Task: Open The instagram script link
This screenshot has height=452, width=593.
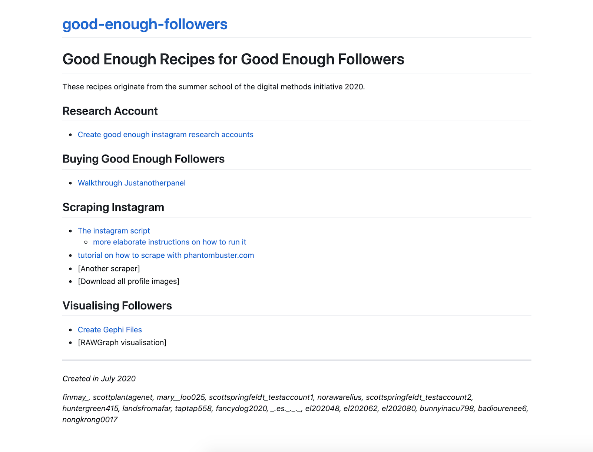Action: pyautogui.click(x=114, y=231)
